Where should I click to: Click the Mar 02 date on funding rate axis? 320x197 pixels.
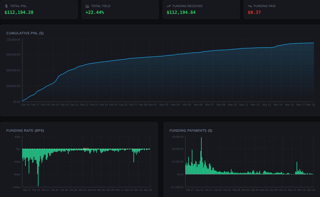82,190
